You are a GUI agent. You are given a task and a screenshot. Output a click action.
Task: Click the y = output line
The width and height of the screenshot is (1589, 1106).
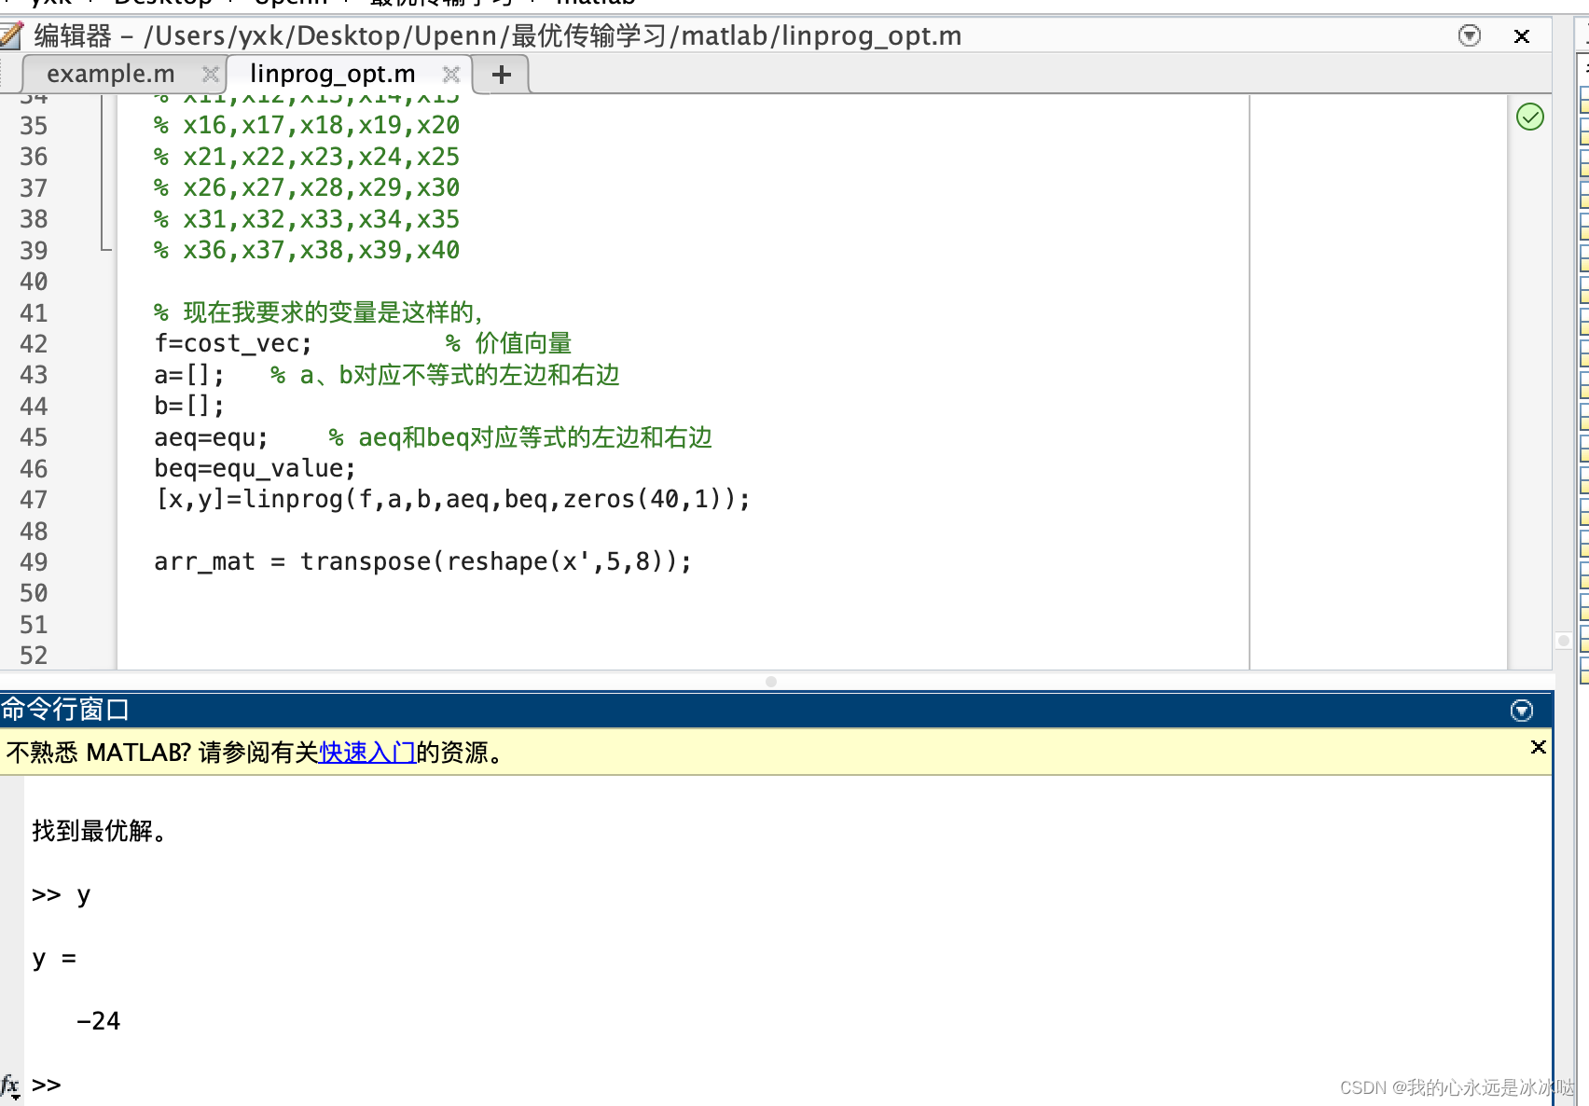point(54,959)
